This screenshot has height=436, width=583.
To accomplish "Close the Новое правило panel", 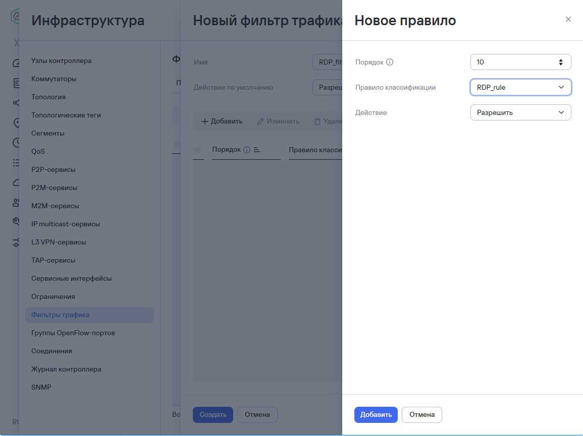I will click(568, 19).
